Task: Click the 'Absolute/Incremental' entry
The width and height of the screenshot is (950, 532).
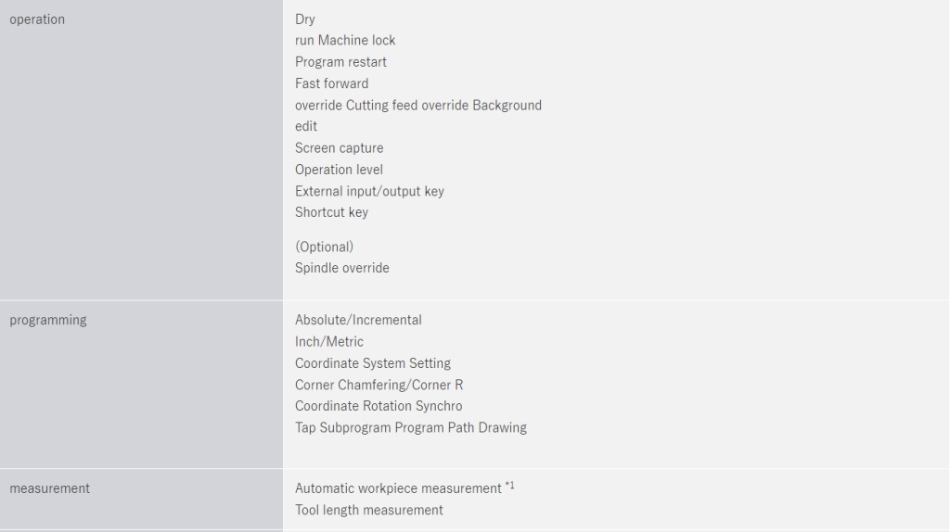Action: (x=358, y=320)
